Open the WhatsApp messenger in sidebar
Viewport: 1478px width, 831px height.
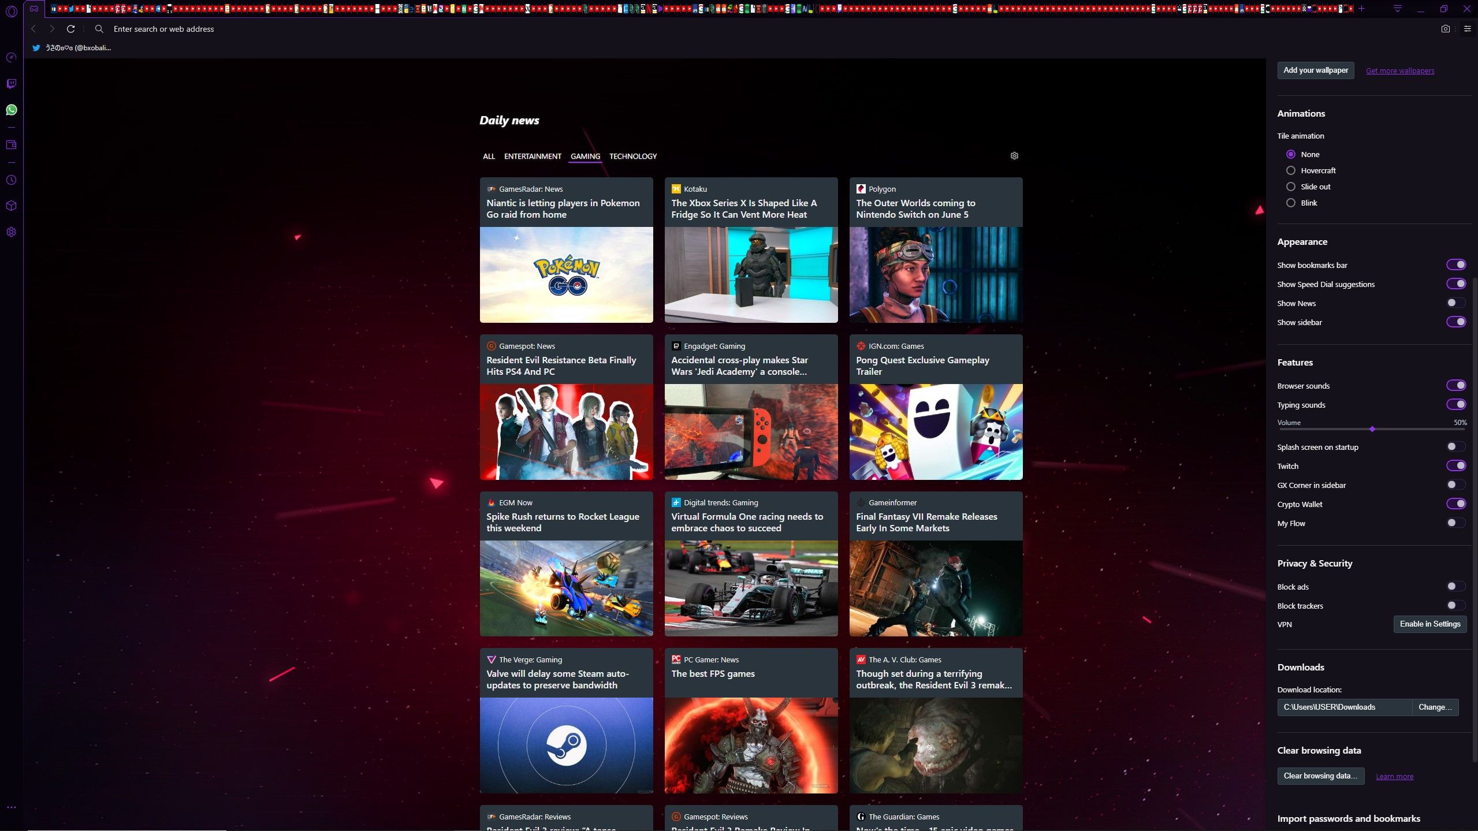tap(11, 110)
